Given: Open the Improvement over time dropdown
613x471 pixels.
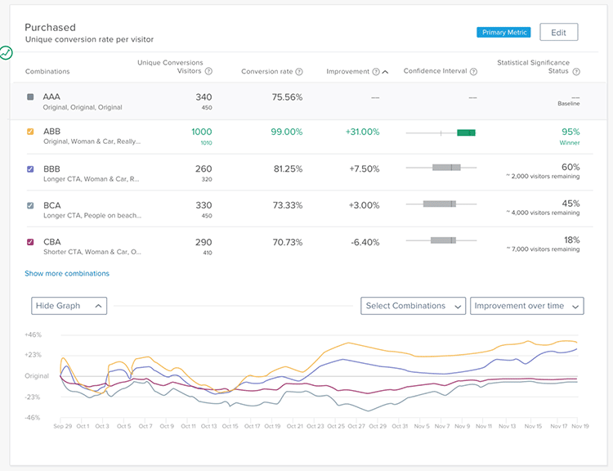Looking at the screenshot, I should [527, 306].
